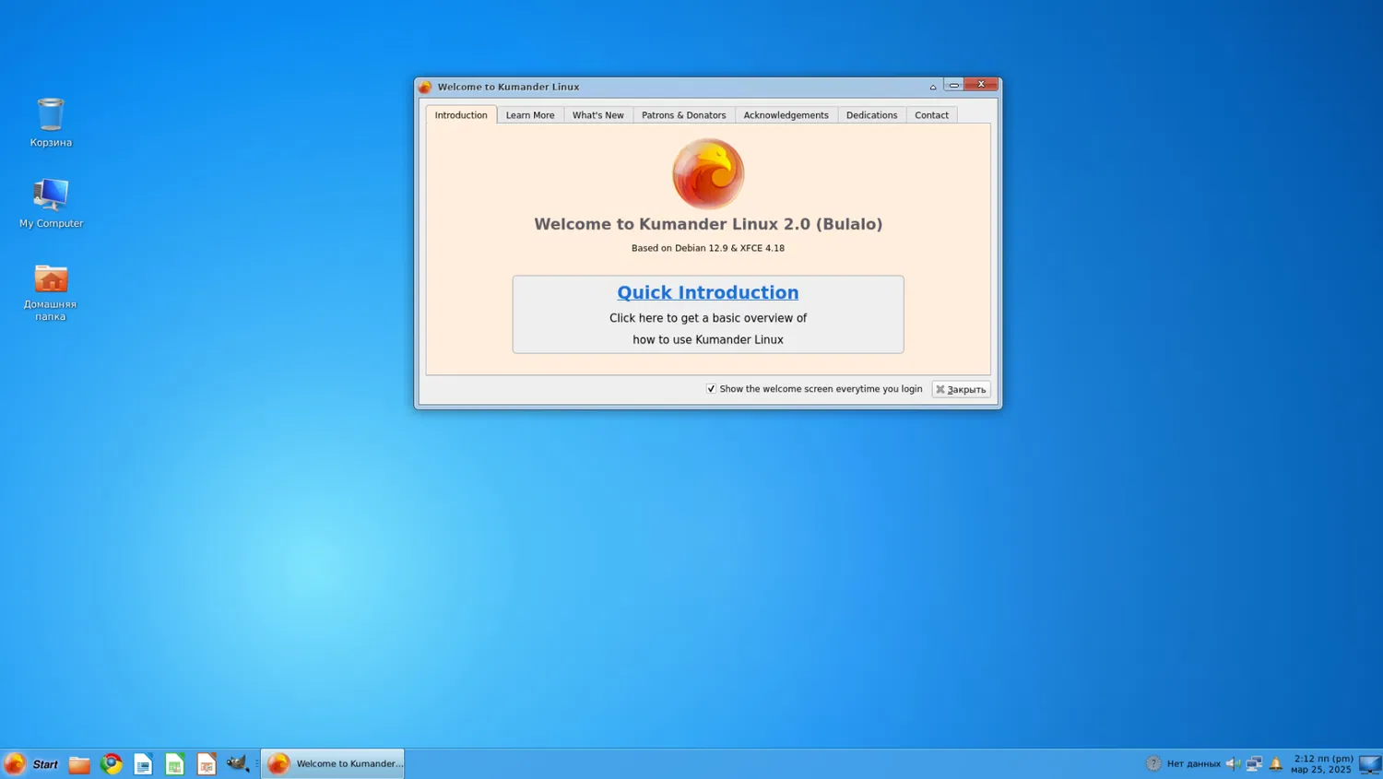Viewport: 1383px width, 779px height.
Task: Click the Закрыть button in welcome dialog
Action: tap(961, 389)
